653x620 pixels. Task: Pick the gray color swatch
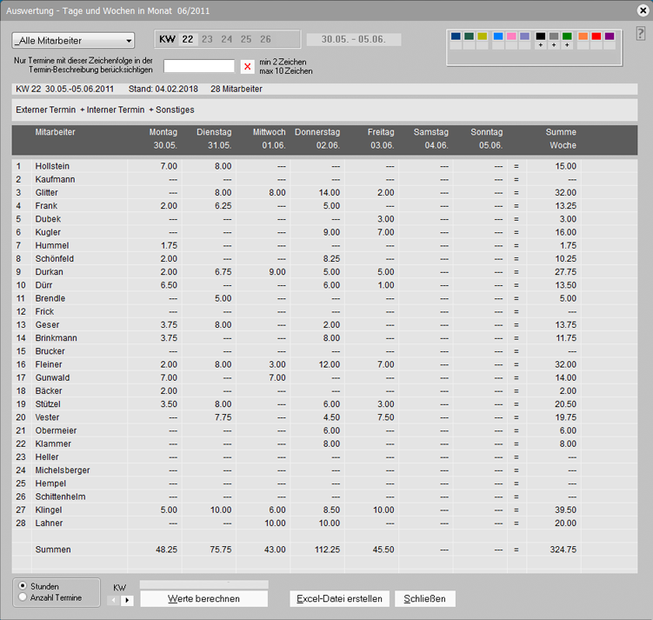coord(554,37)
